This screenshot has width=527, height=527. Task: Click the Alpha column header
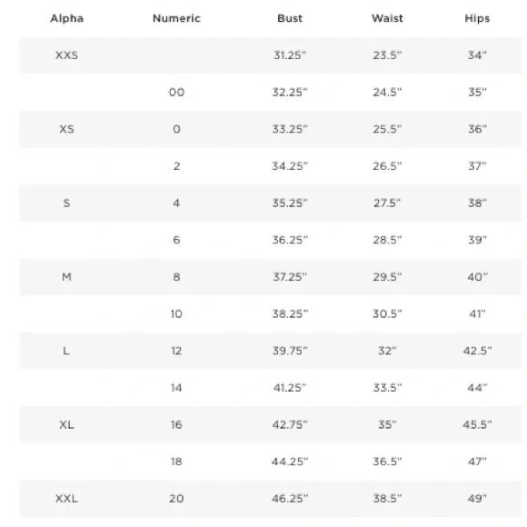66,18
